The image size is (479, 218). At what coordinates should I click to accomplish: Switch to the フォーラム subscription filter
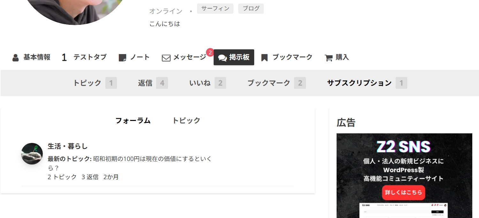(133, 121)
